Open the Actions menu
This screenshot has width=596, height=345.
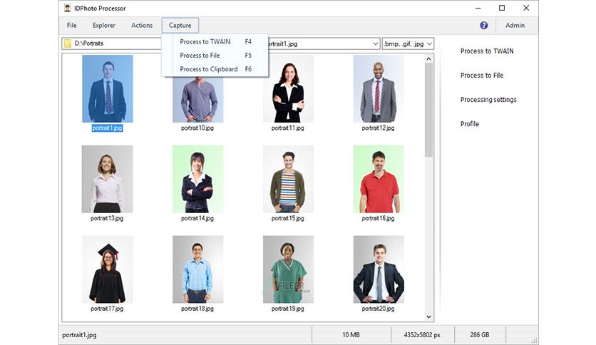pos(142,26)
